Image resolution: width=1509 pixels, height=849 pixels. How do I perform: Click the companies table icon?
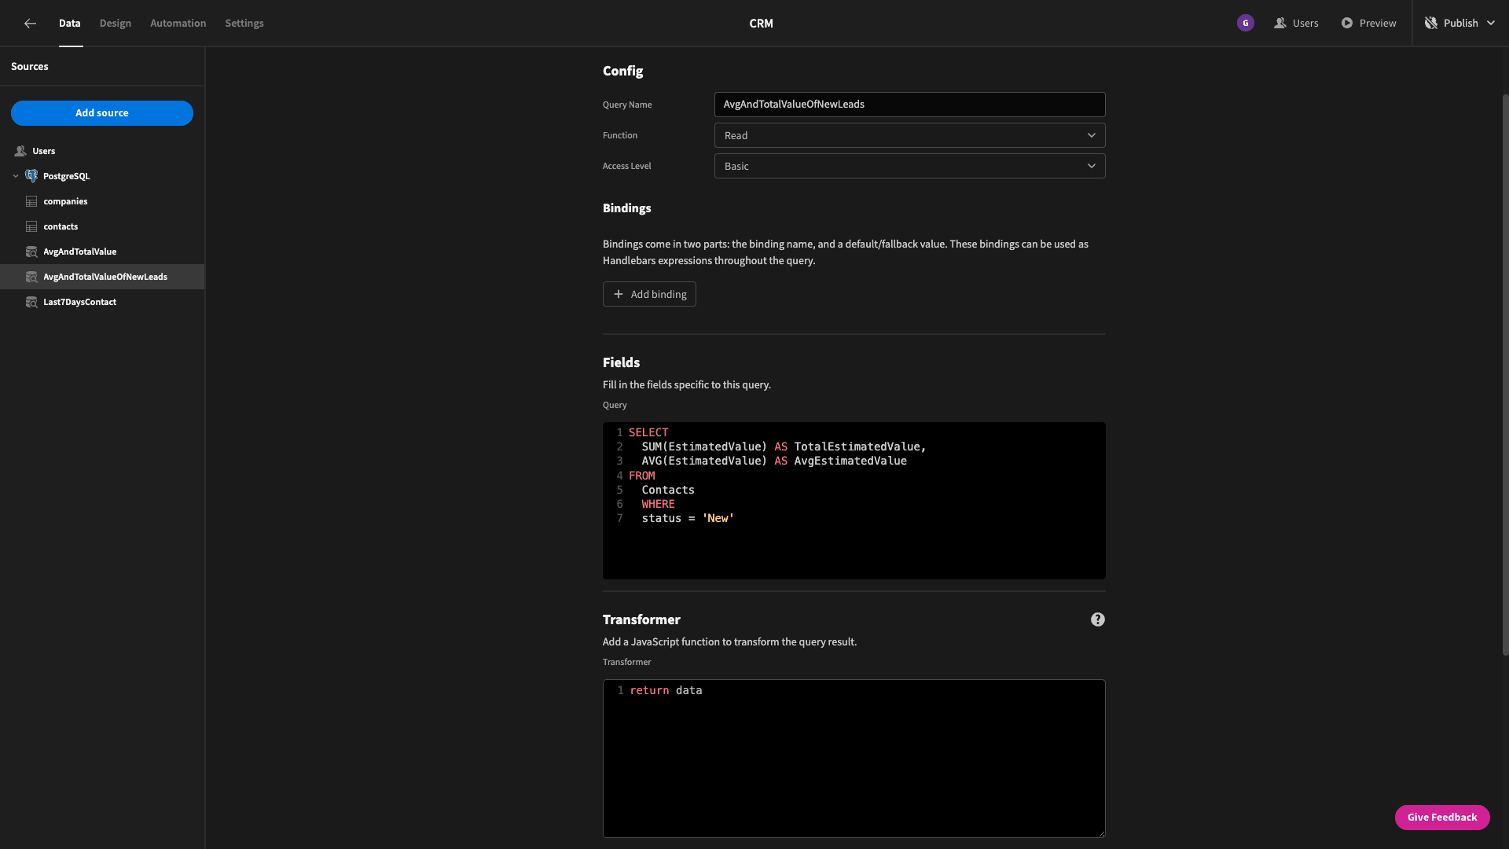(x=31, y=201)
